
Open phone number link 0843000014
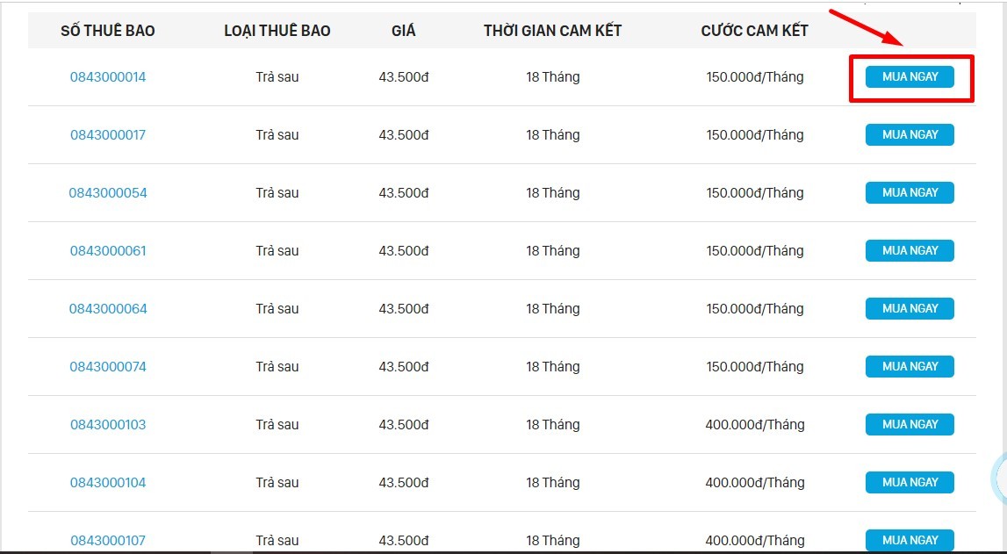click(108, 77)
